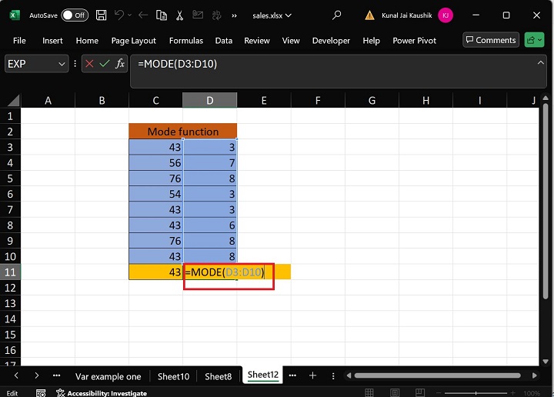This screenshot has height=397, width=554.
Task: Open Insert Function fx dialog
Action: [120, 64]
